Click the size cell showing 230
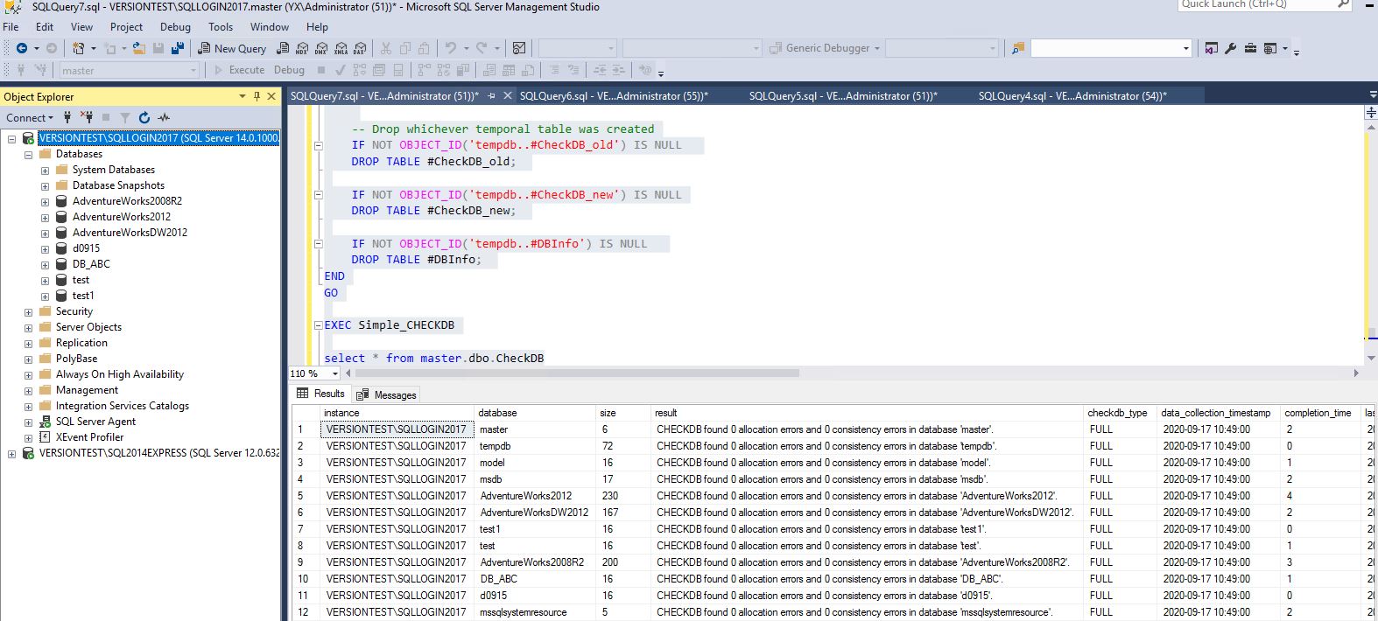 [x=624, y=496]
